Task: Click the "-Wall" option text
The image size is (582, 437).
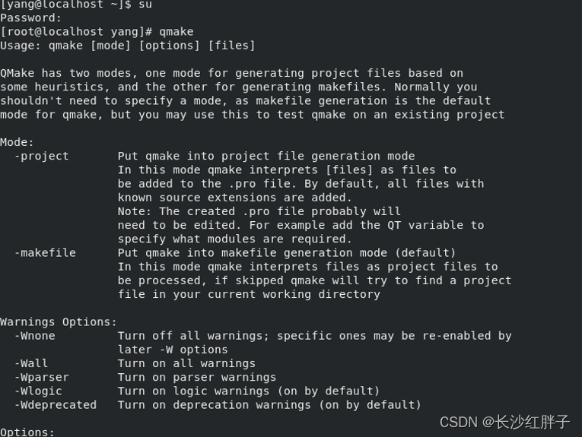Action: pos(31,363)
